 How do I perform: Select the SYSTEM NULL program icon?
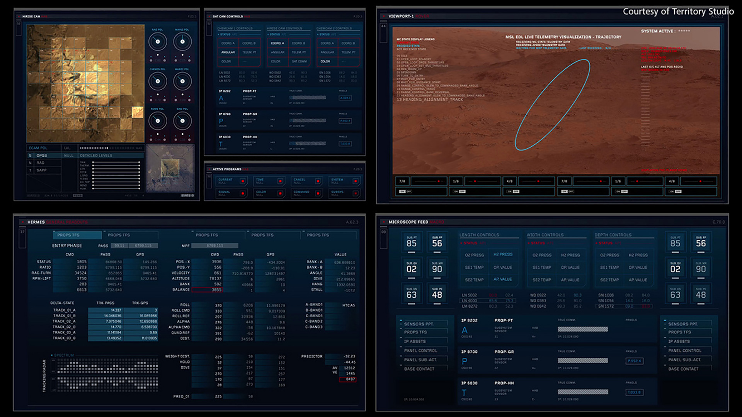pyautogui.click(x=356, y=181)
